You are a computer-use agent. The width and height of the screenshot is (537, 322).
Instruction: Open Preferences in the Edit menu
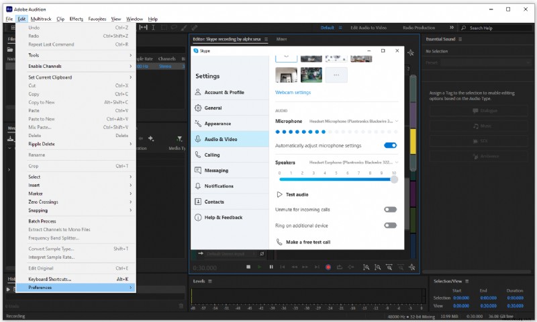76,287
